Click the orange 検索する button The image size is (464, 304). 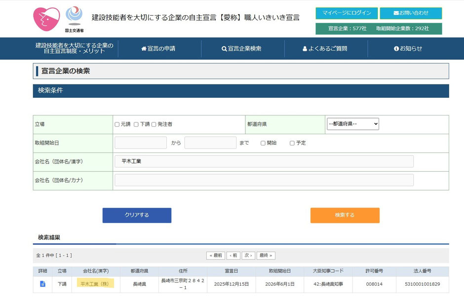tap(345, 215)
